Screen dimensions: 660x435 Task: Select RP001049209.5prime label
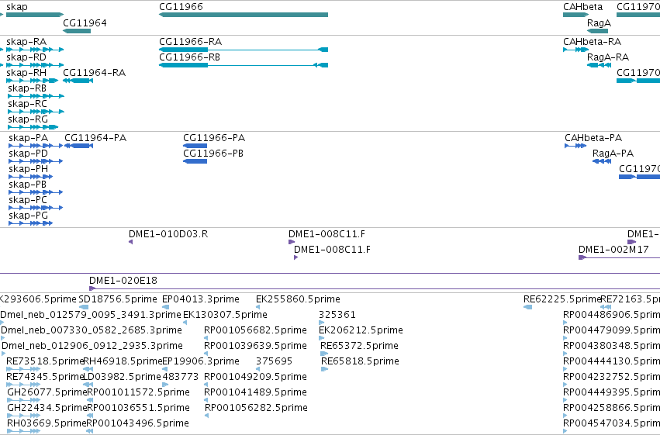[255, 378]
